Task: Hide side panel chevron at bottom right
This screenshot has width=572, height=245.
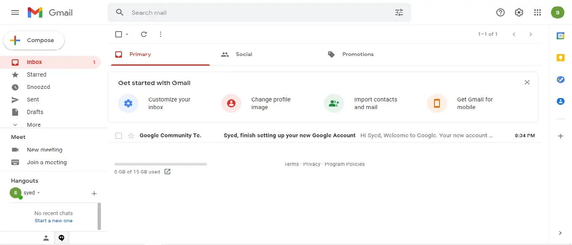Action: click(560, 233)
